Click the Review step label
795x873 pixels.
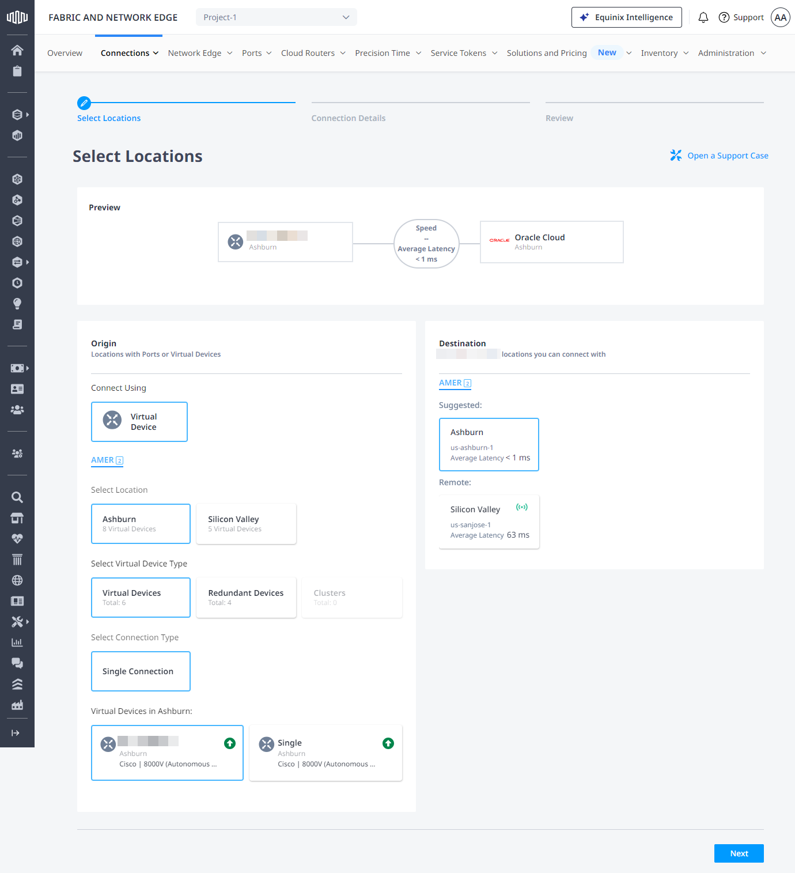pos(559,118)
